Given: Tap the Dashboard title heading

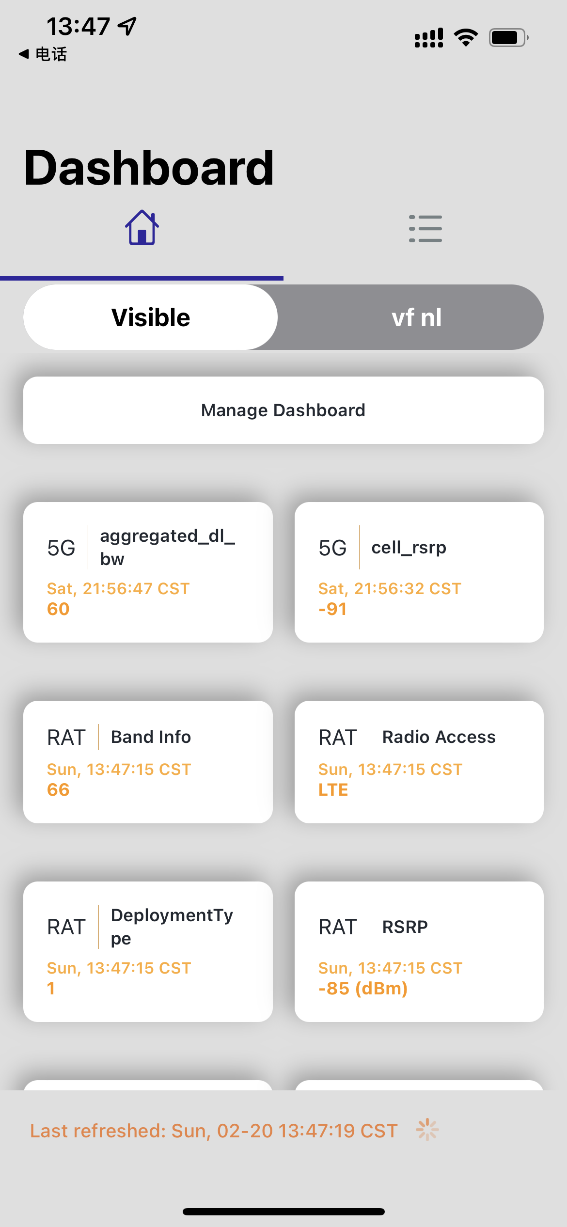Looking at the screenshot, I should (149, 168).
